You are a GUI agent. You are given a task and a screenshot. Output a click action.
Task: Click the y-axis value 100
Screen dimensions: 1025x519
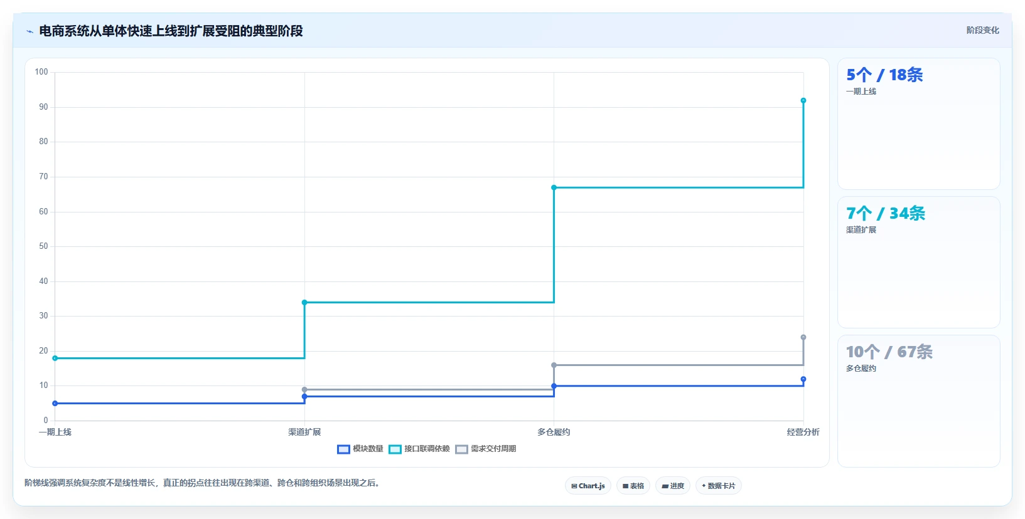click(41, 72)
